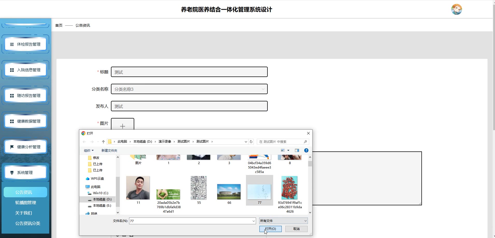Refresh the file dialog folder view
The width and height of the screenshot is (495, 238).
click(251, 142)
